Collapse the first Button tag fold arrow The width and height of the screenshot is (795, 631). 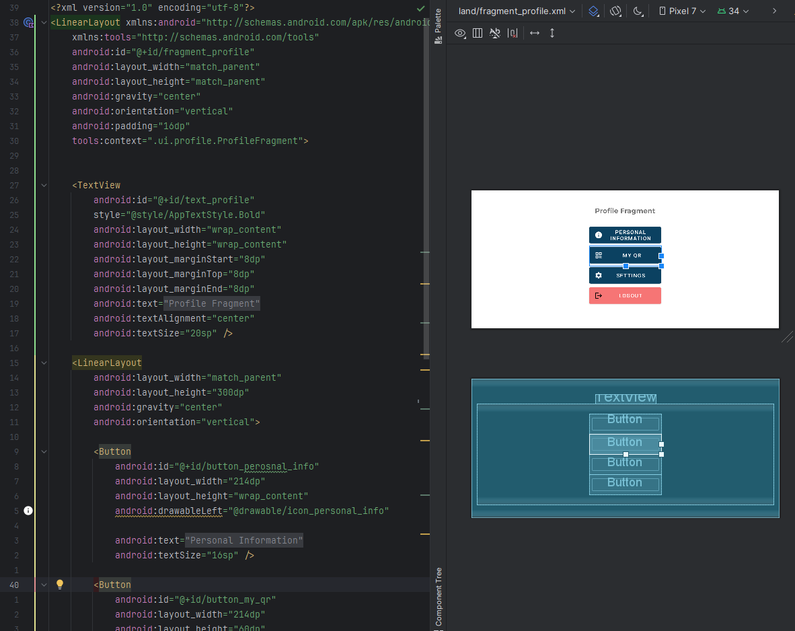coord(44,452)
